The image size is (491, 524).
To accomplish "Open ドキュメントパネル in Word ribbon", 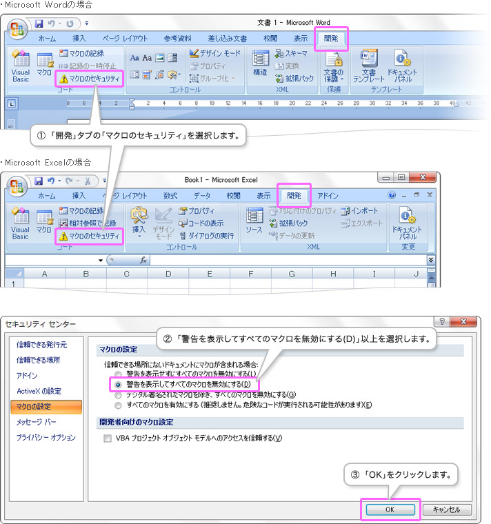I will 402,65.
